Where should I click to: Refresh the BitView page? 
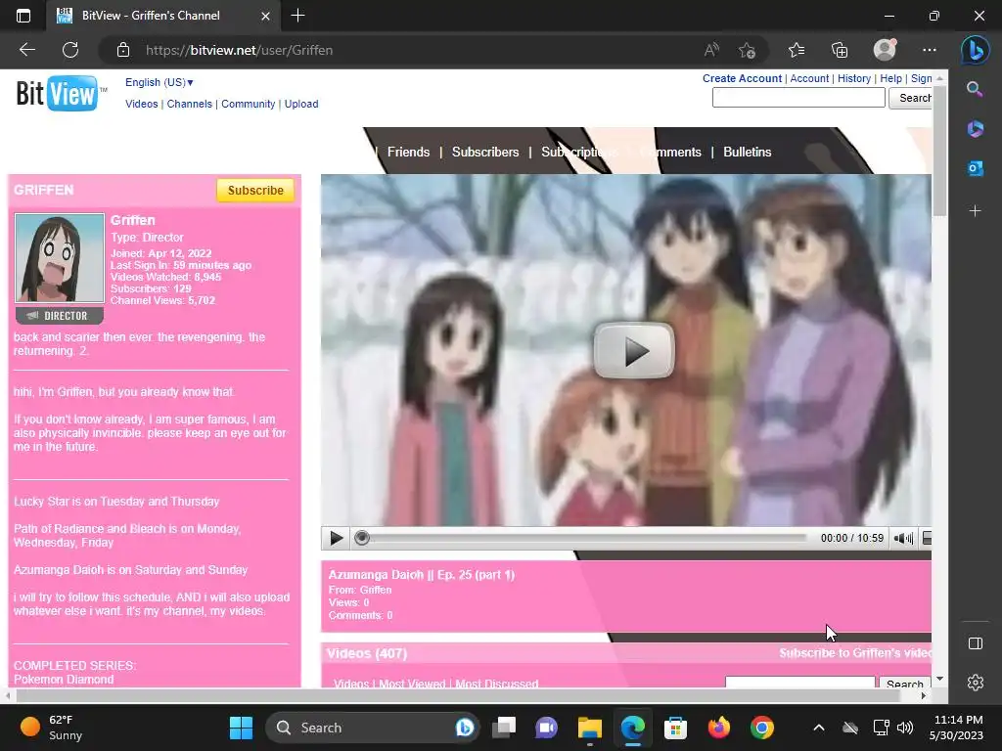(70, 50)
